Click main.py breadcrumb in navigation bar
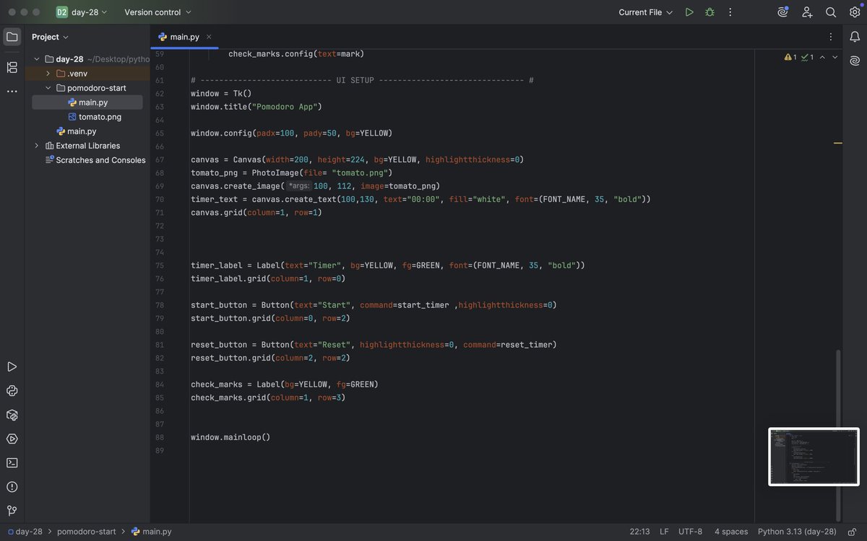This screenshot has width=867, height=541. (x=152, y=532)
